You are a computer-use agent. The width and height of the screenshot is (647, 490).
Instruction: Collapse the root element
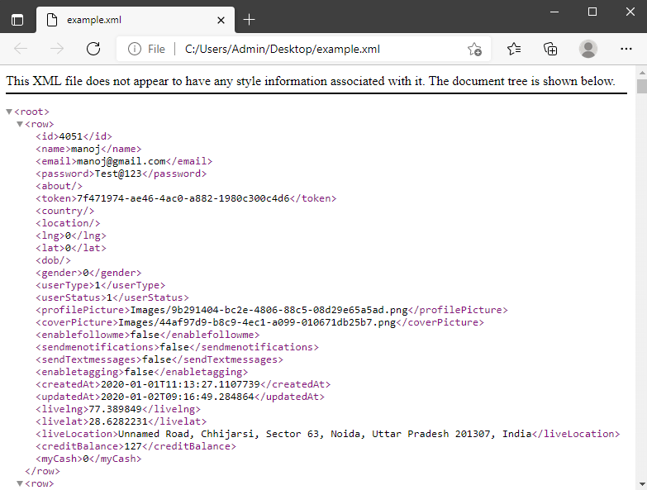click(x=9, y=112)
